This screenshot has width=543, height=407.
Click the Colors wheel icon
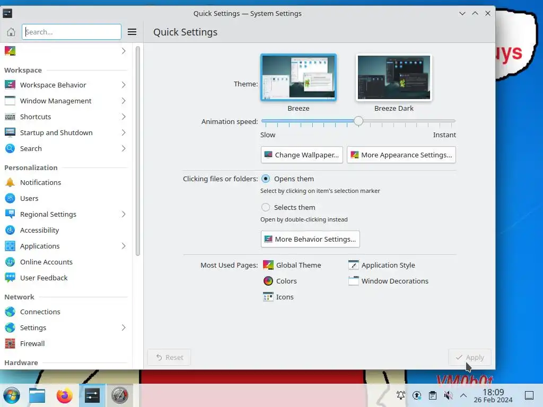click(x=268, y=281)
